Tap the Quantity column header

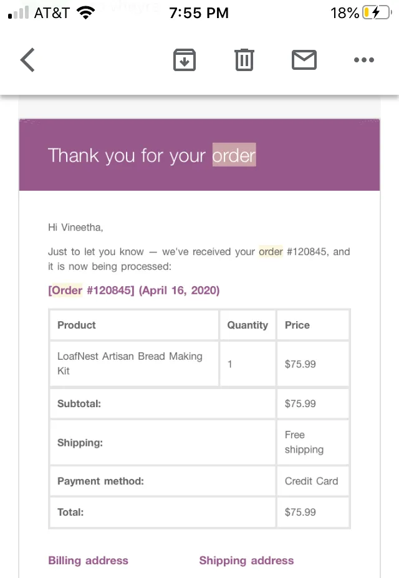(248, 325)
